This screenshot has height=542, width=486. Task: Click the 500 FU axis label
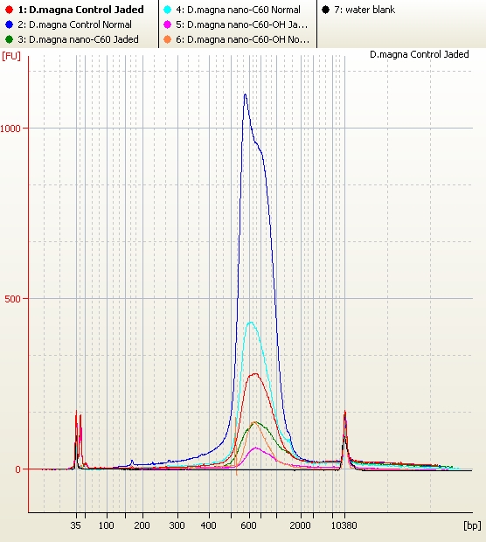coord(13,299)
